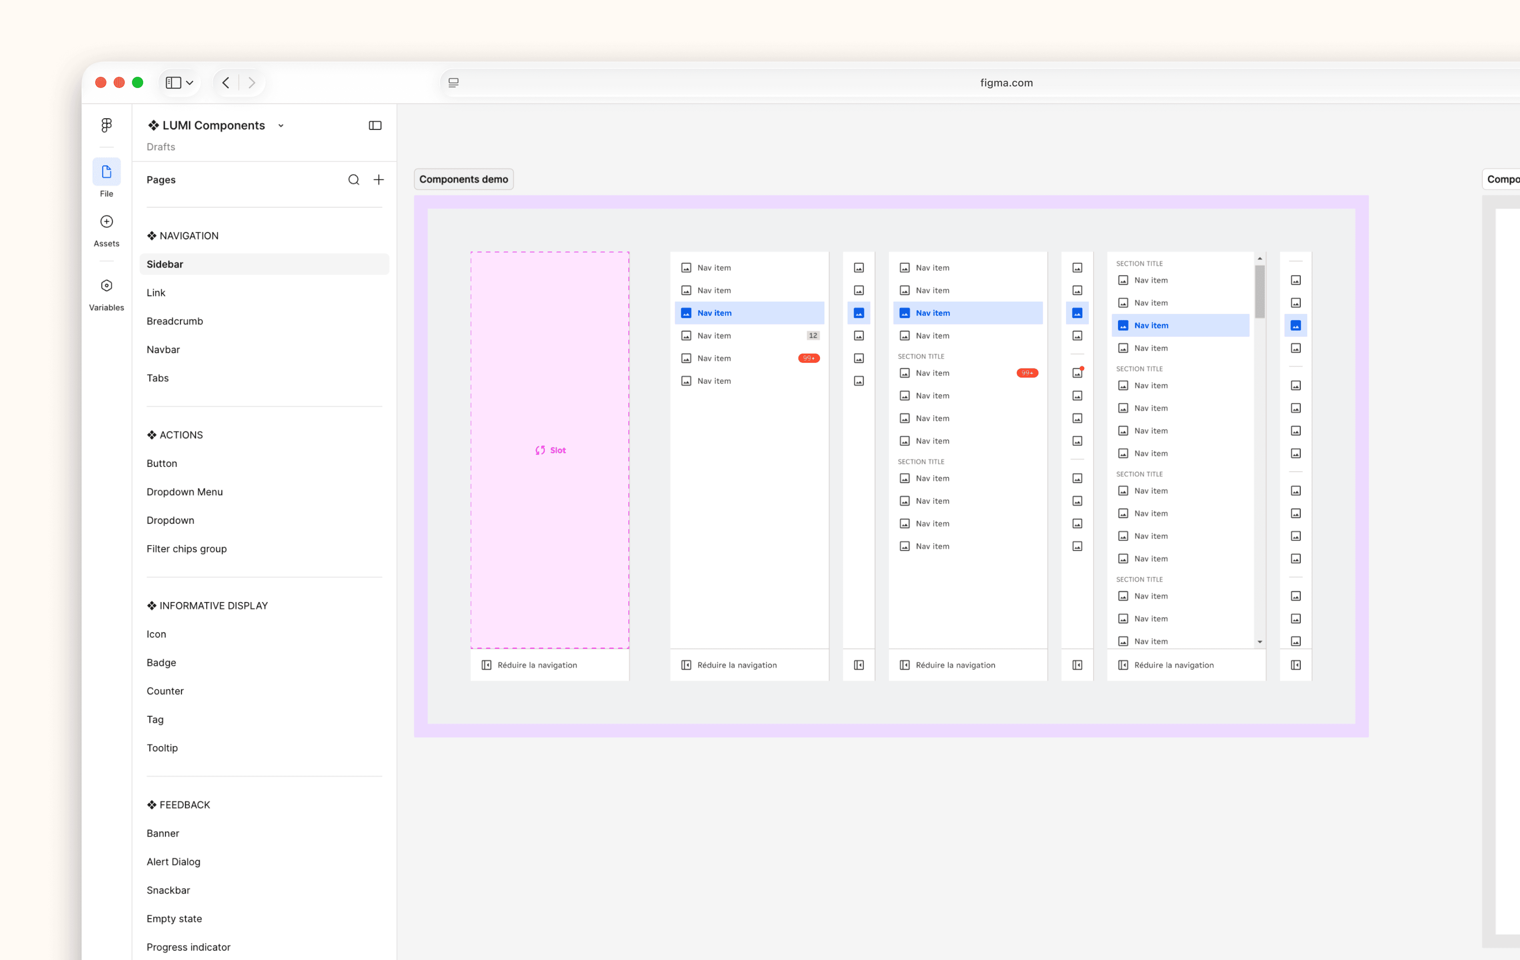1520x960 pixels.
Task: Click the red 99+ badge under SECTION TITLE
Action: click(x=1028, y=373)
